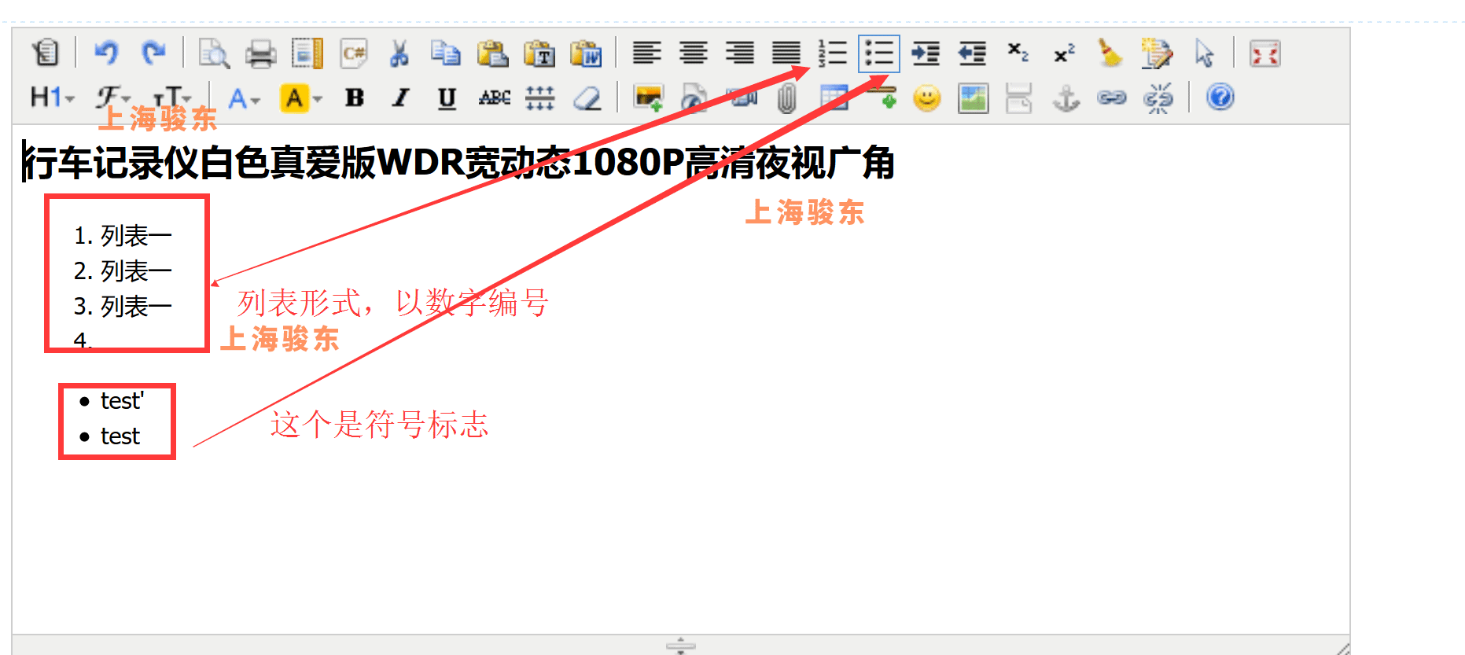Open the font size dropdown

[x=173, y=98]
